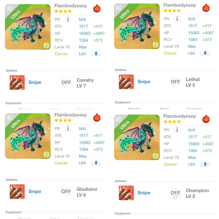Click the PR info icon in the Cavalry panel

tap(68, 19)
